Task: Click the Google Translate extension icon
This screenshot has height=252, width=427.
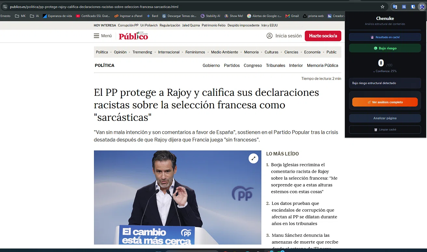Action: [x=395, y=6]
